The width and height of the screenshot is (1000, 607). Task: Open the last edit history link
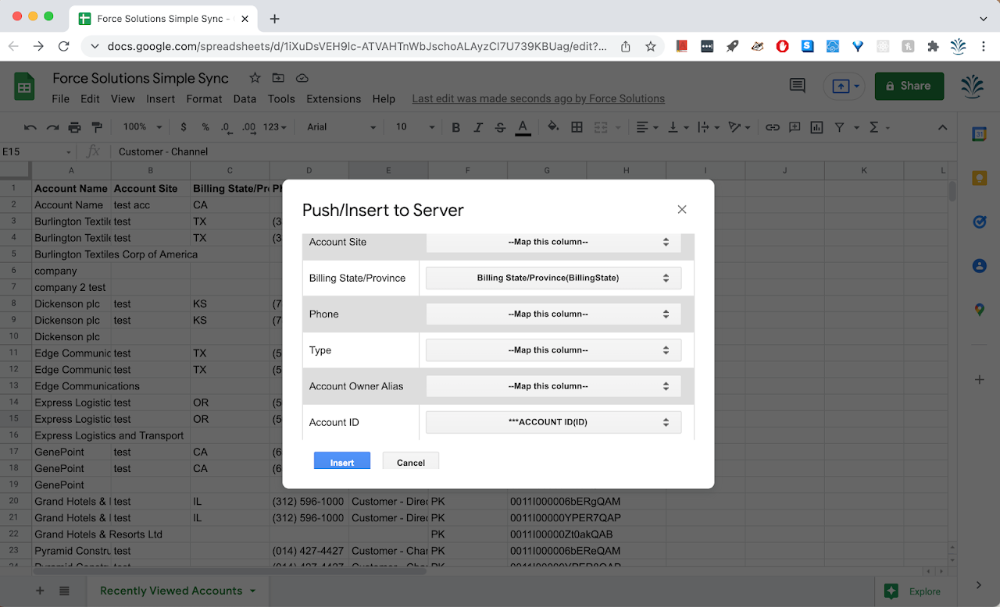pyautogui.click(x=538, y=99)
